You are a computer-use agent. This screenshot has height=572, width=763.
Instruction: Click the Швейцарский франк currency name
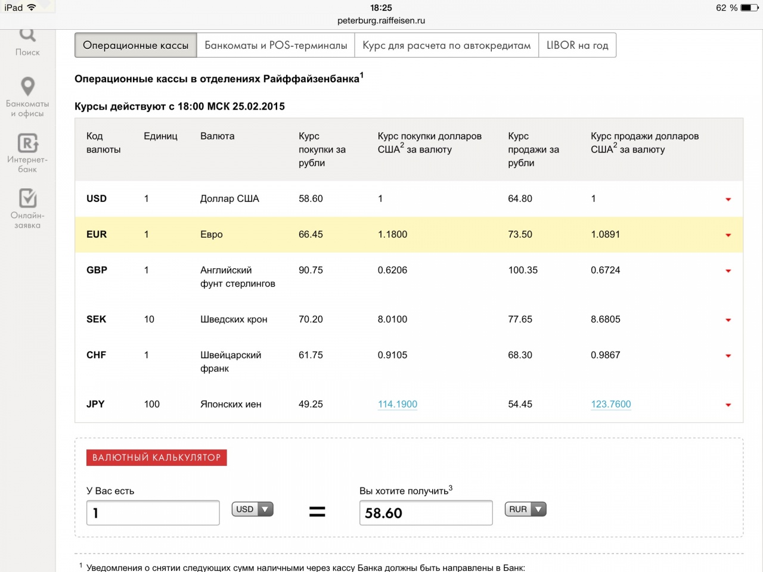231,362
